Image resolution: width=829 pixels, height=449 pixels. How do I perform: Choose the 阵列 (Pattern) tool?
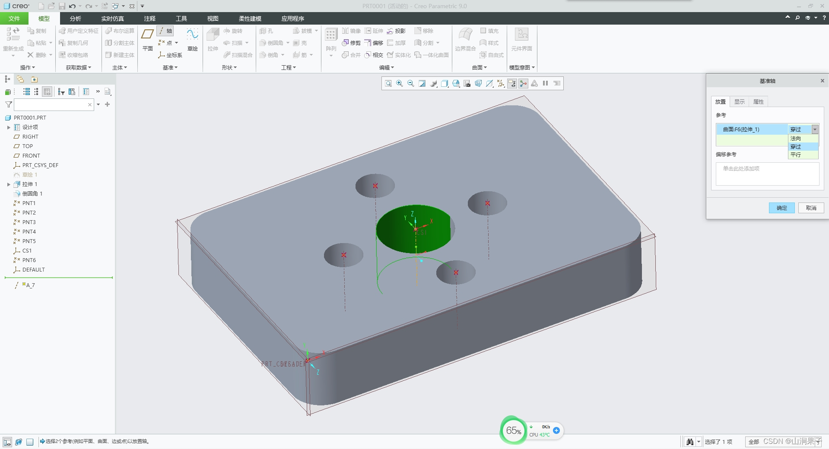point(331,40)
